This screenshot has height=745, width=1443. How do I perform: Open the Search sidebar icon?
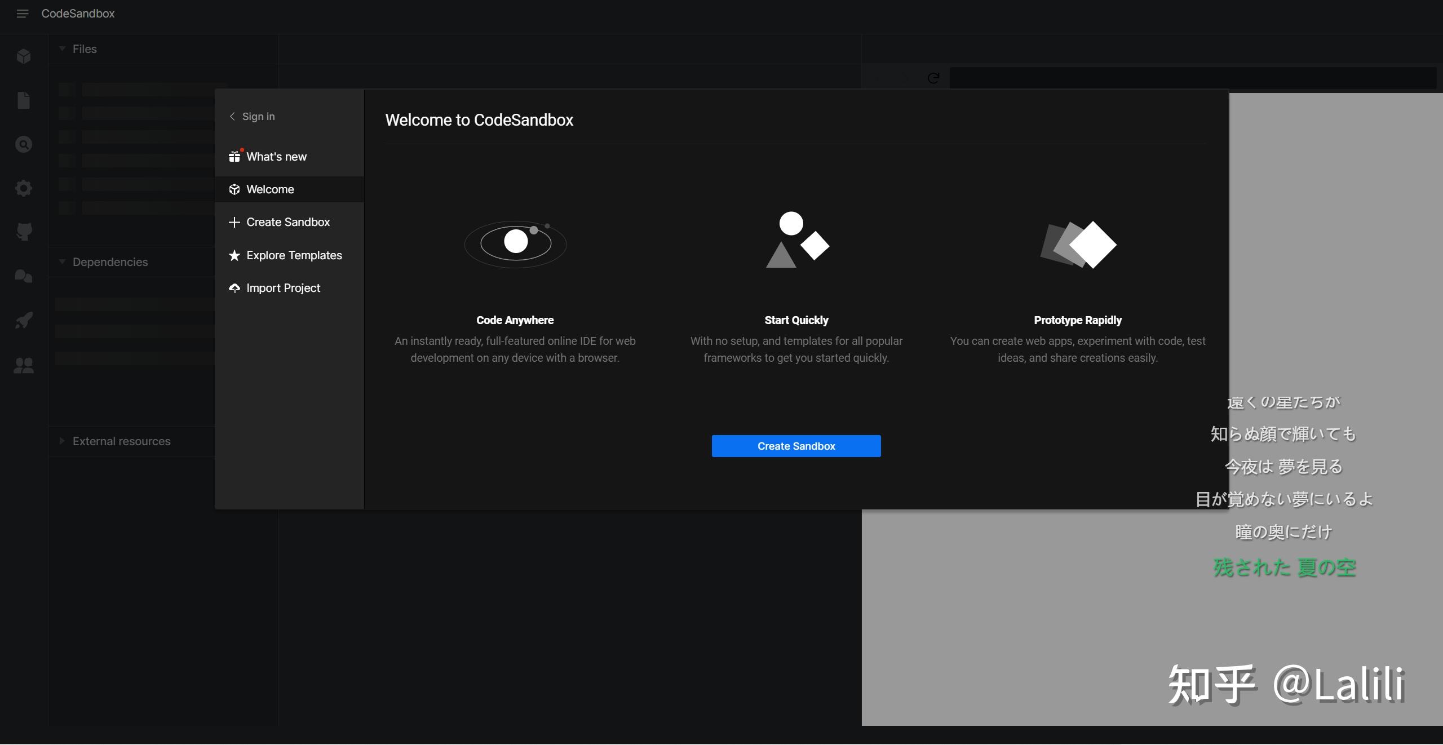pos(24,144)
